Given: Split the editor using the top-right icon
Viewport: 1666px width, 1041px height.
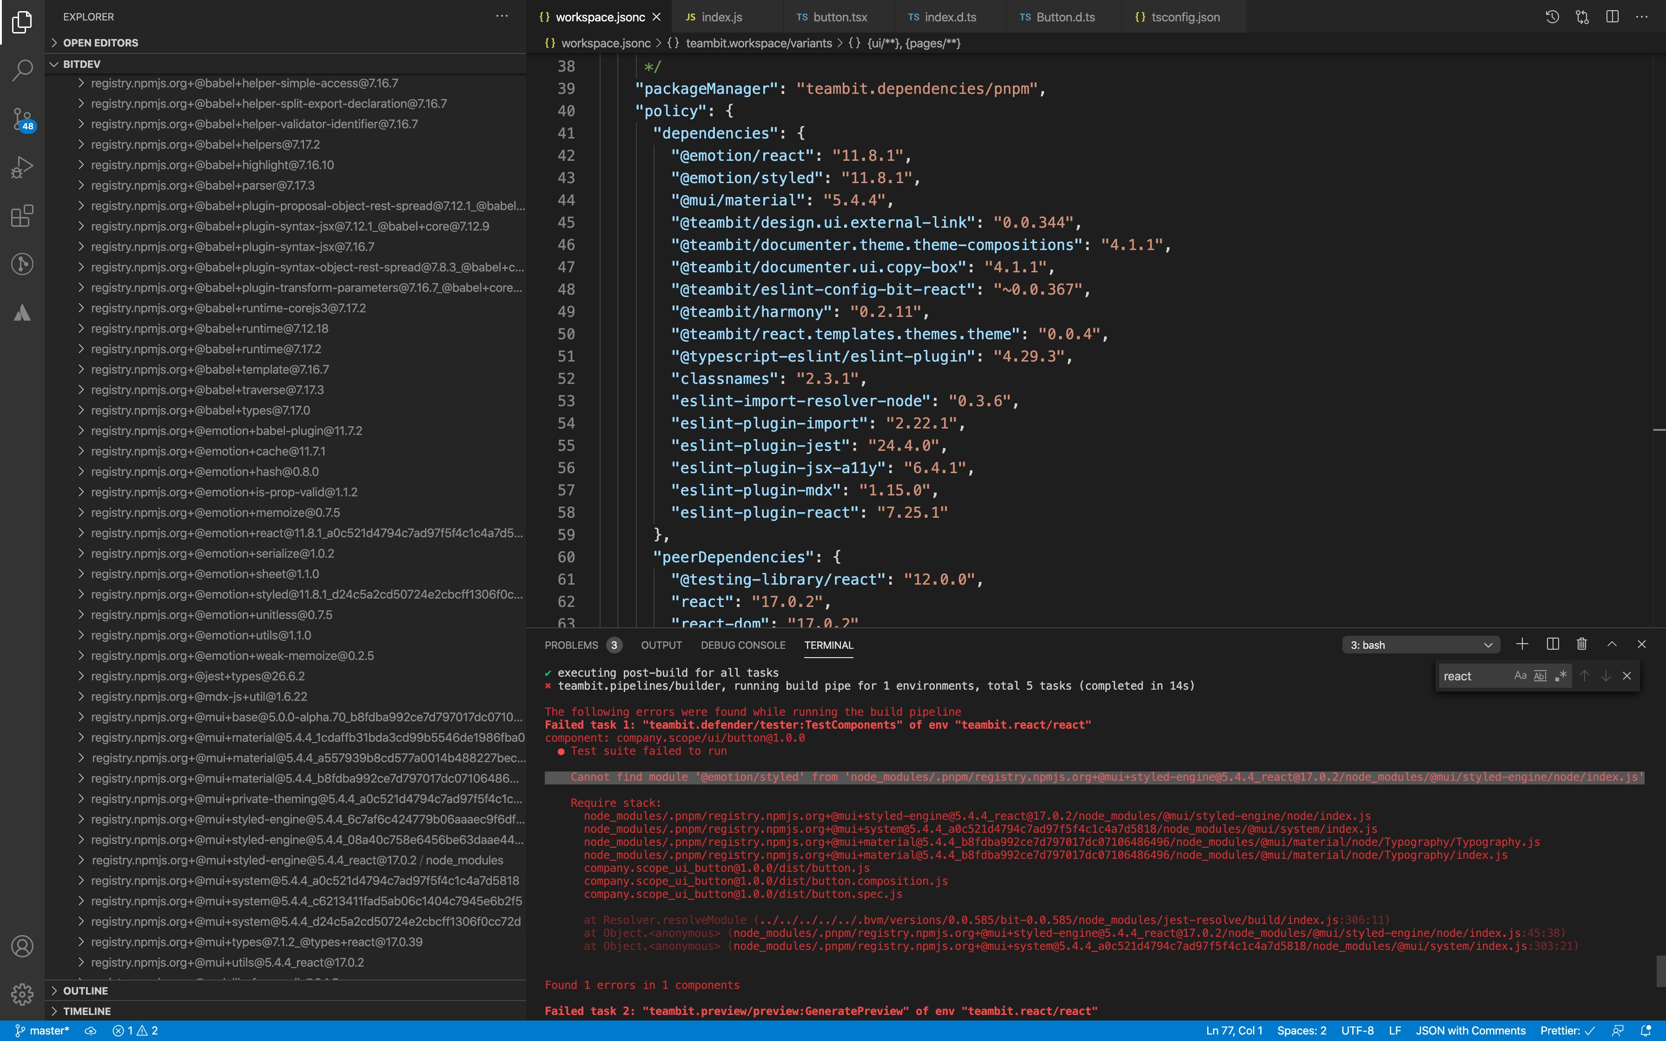Looking at the screenshot, I should pyautogui.click(x=1612, y=17).
